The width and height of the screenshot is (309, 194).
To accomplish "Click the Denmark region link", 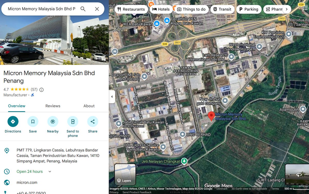I will click(x=222, y=189).
